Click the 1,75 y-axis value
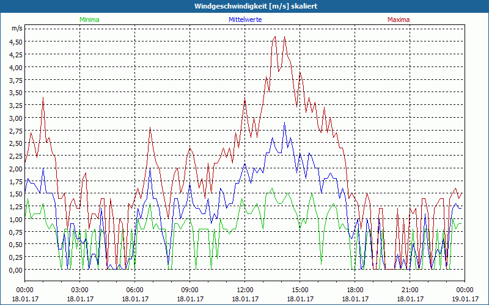The height and width of the screenshot is (305, 489). point(17,181)
